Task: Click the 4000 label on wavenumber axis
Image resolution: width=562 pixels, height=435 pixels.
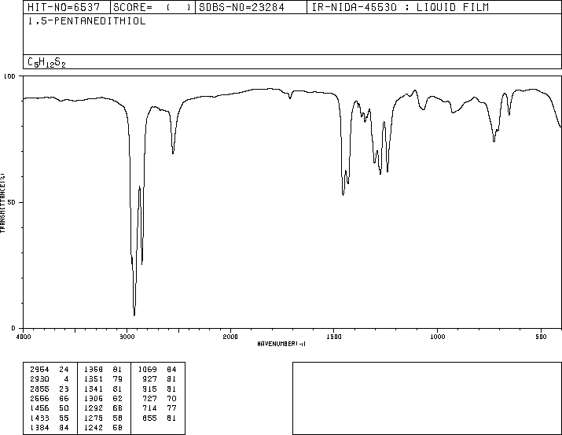Action: point(24,337)
